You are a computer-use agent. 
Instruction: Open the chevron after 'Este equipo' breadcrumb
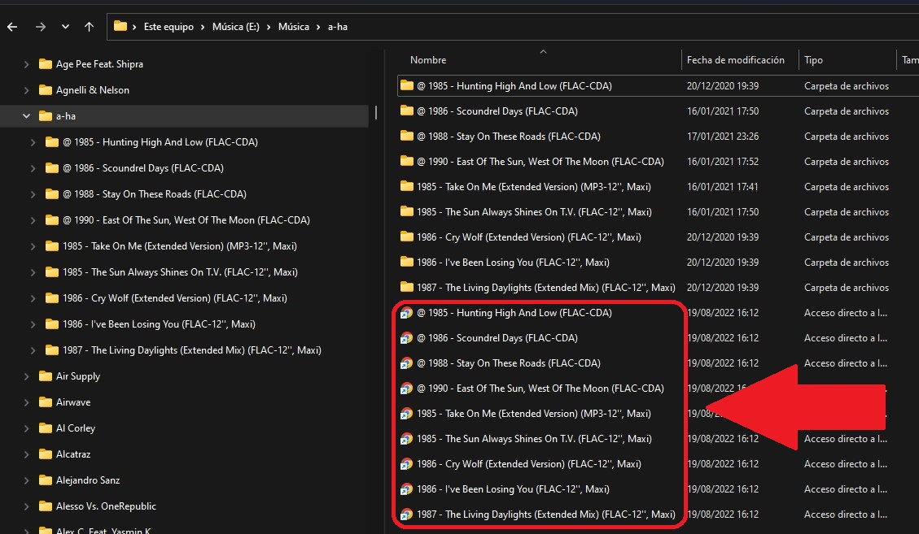click(203, 27)
